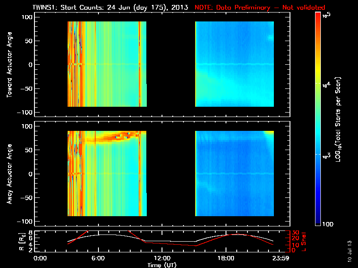Click the 0:00 time axis label
358x268 pixels.
pyautogui.click(x=40, y=258)
